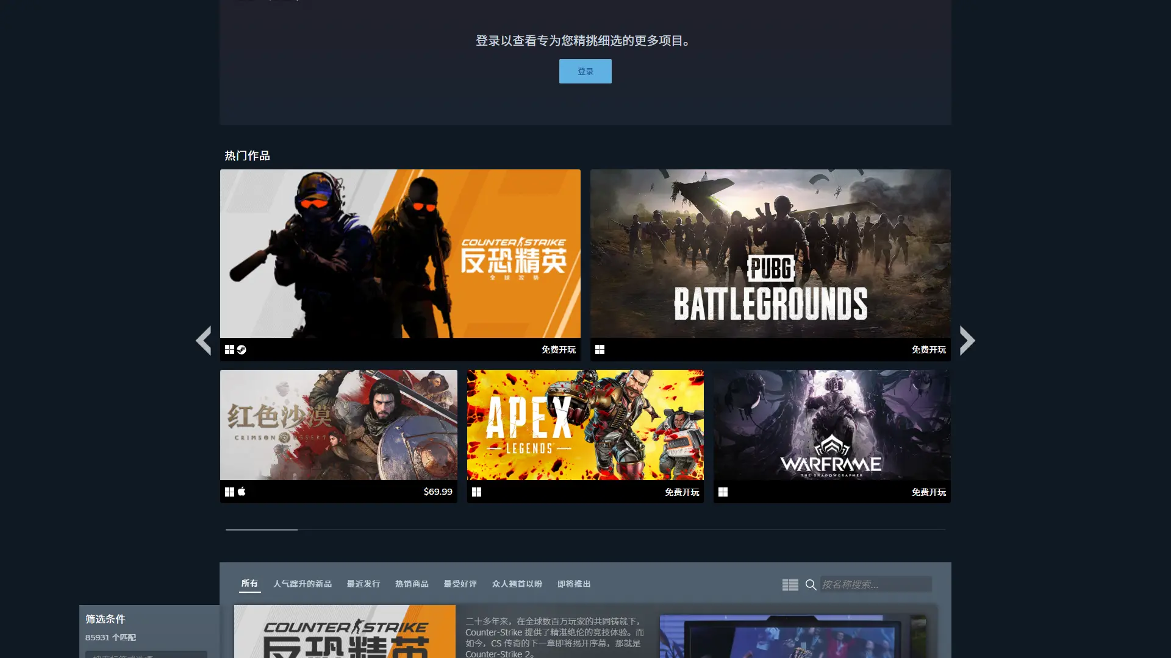Click the magnifier search icon
Viewport: 1171px width, 658px height.
click(811, 585)
